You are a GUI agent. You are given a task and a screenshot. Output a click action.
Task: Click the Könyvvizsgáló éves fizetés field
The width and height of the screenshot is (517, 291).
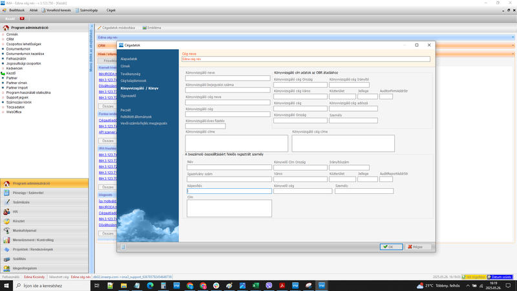[206, 126]
